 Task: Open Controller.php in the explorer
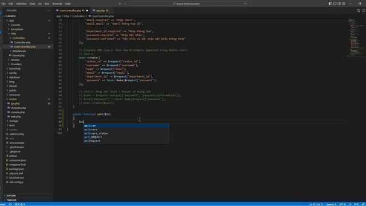pyautogui.click(x=22, y=42)
